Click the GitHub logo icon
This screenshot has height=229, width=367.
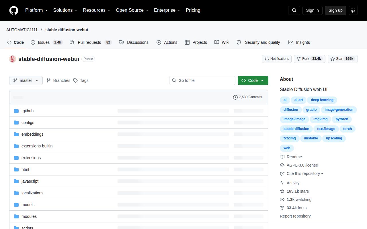14,10
